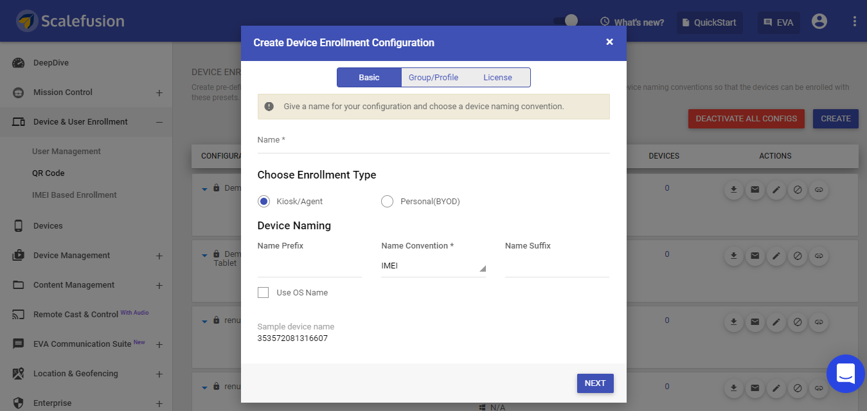Expand the Device Management menu
Screen dimensions: 867x411
[x=159, y=256]
